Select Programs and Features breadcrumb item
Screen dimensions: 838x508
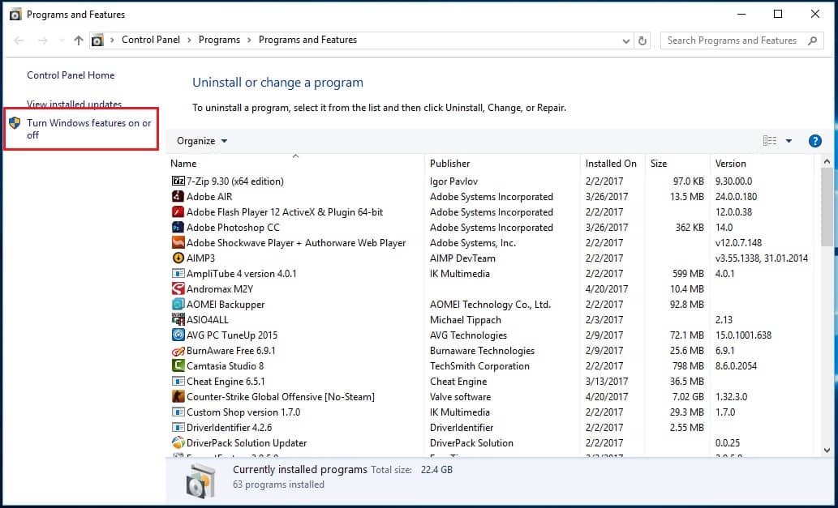point(307,40)
